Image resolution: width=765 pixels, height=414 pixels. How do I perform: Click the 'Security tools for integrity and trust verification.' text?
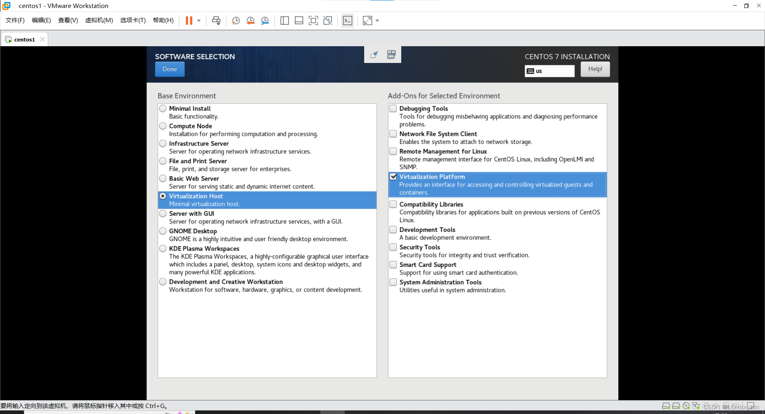[465, 255]
